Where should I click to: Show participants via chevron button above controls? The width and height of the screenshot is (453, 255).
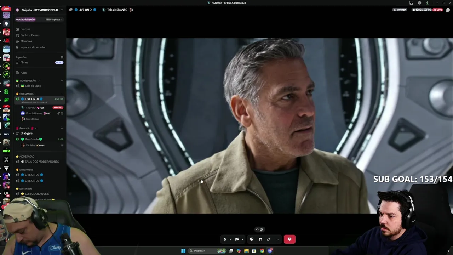coord(260,229)
